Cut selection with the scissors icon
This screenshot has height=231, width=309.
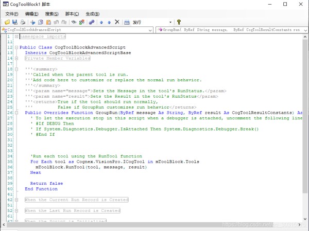point(33,22)
